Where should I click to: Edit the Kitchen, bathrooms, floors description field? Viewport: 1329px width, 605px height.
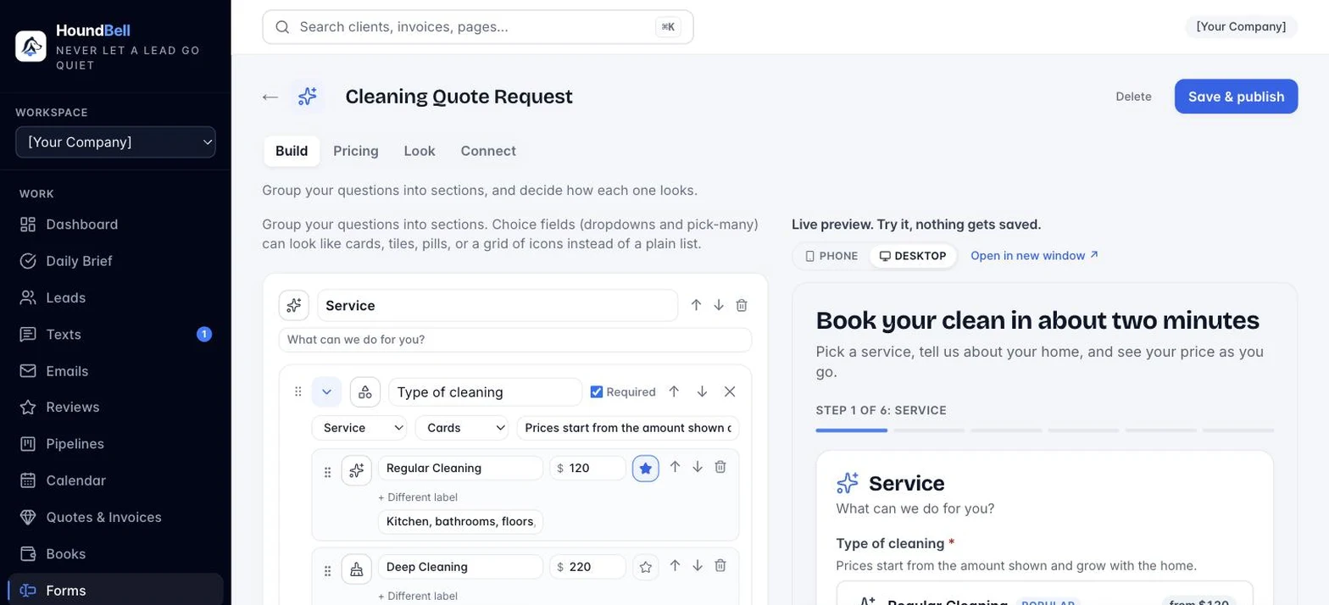460,522
